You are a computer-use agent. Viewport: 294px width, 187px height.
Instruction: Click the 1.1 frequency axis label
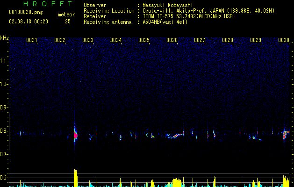[4, 61]
